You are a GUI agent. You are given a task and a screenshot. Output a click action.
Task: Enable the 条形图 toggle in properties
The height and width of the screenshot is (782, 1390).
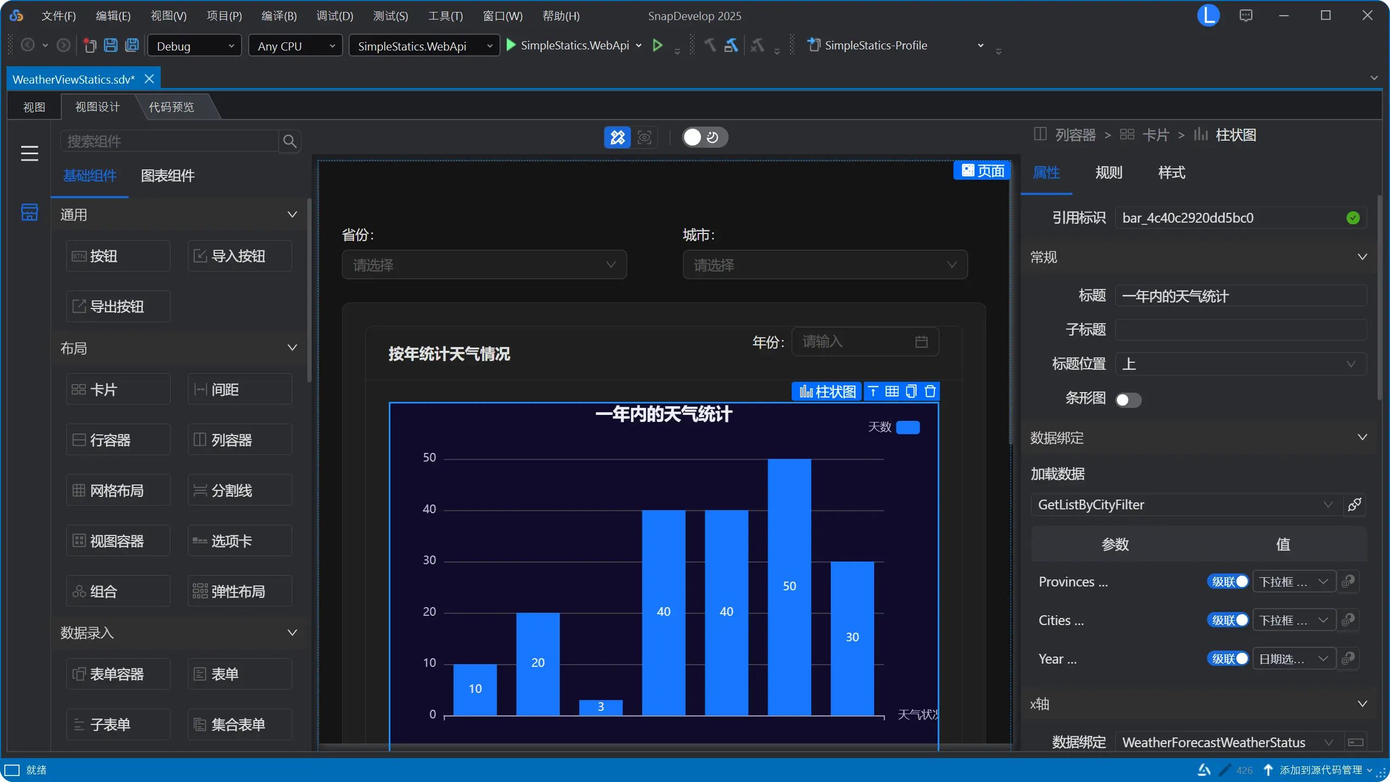coord(1128,400)
